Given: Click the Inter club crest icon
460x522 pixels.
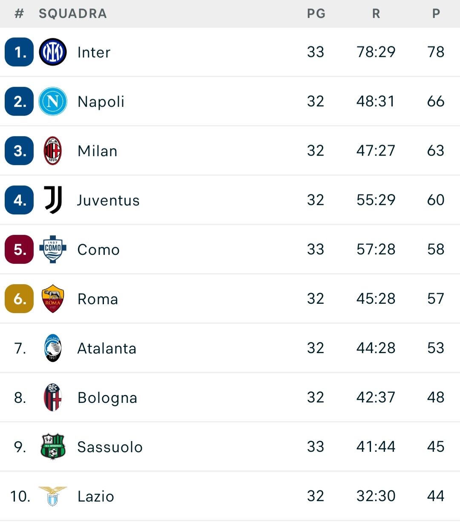Looking at the screenshot, I should click(x=53, y=52).
